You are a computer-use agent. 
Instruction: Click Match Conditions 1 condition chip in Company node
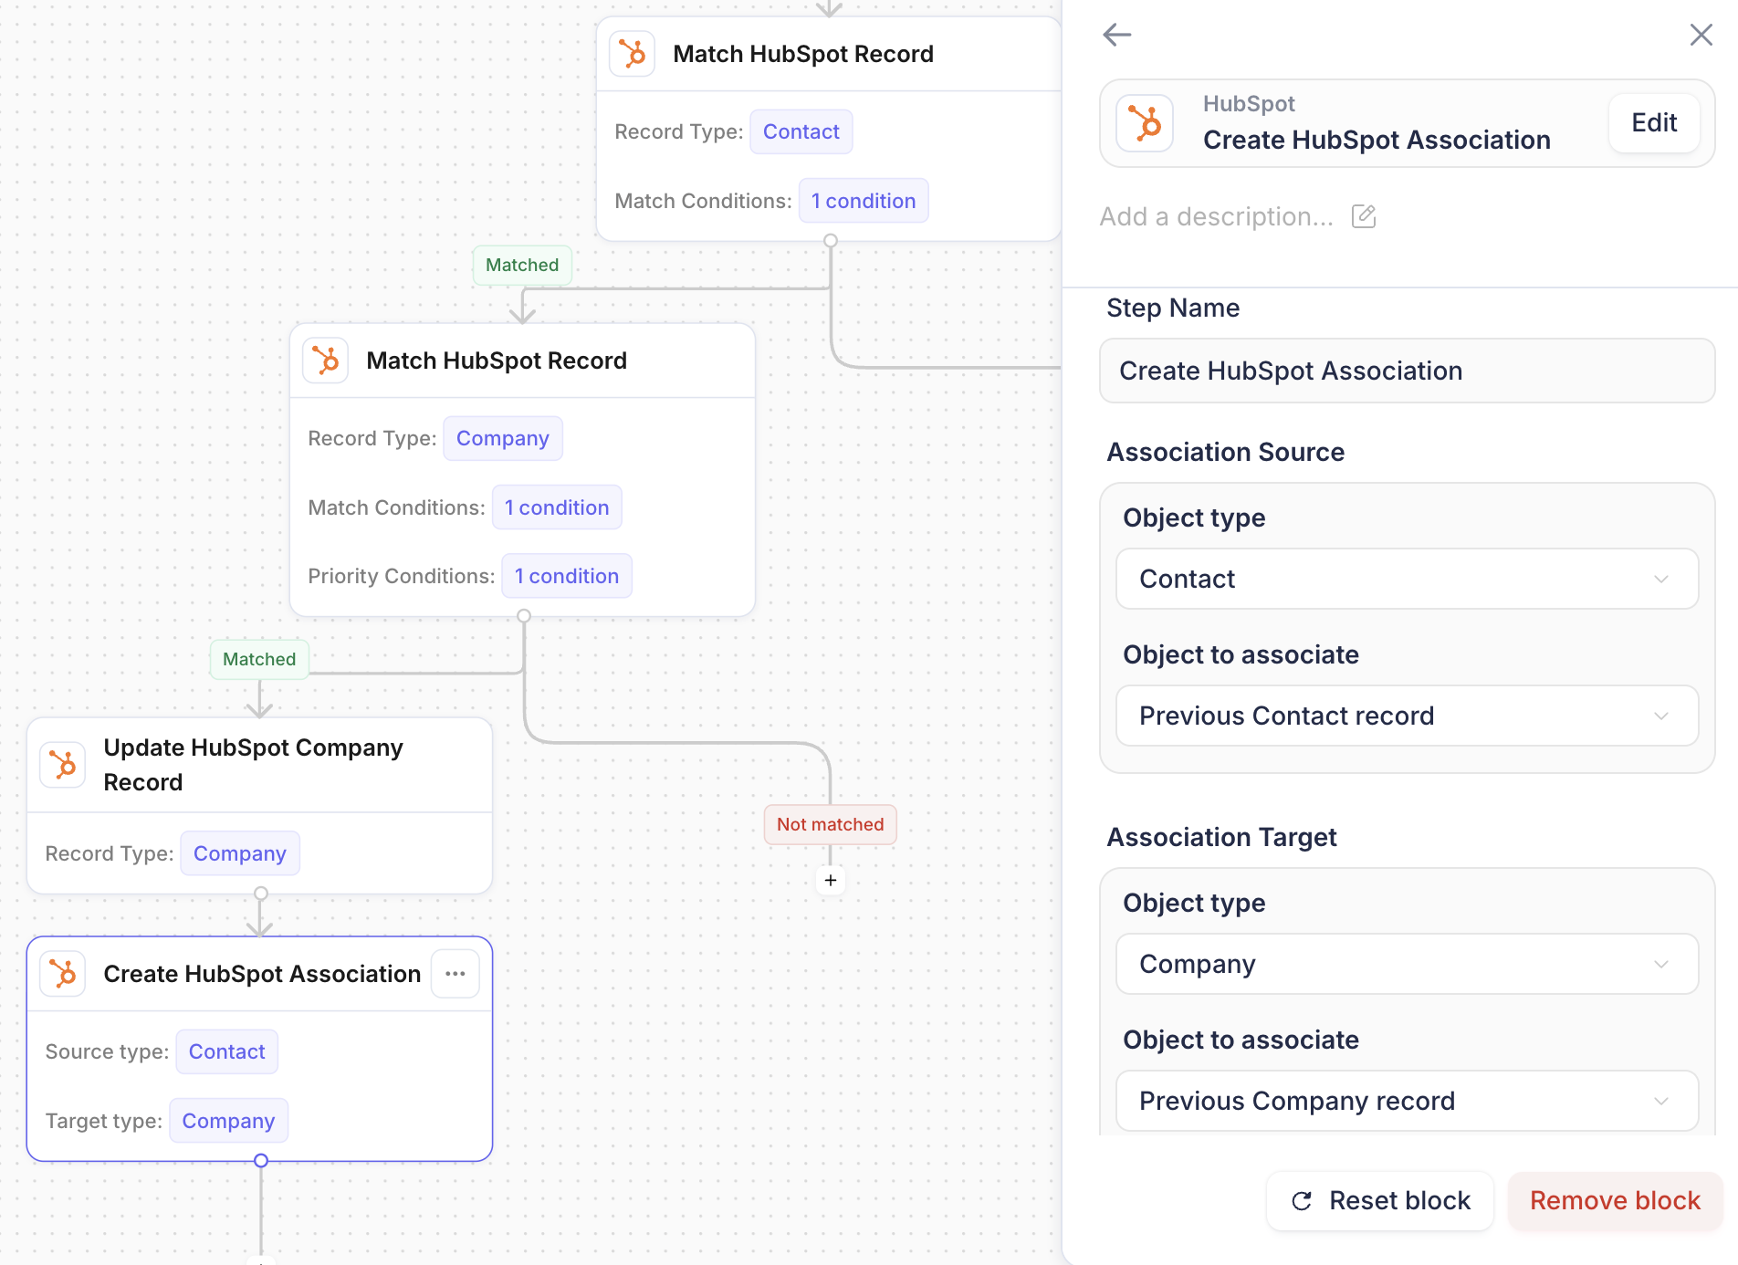point(557,507)
